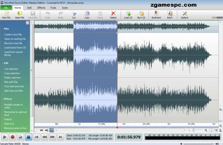
Task: Toggle the separate channels waveform icon
Action: pos(46,130)
